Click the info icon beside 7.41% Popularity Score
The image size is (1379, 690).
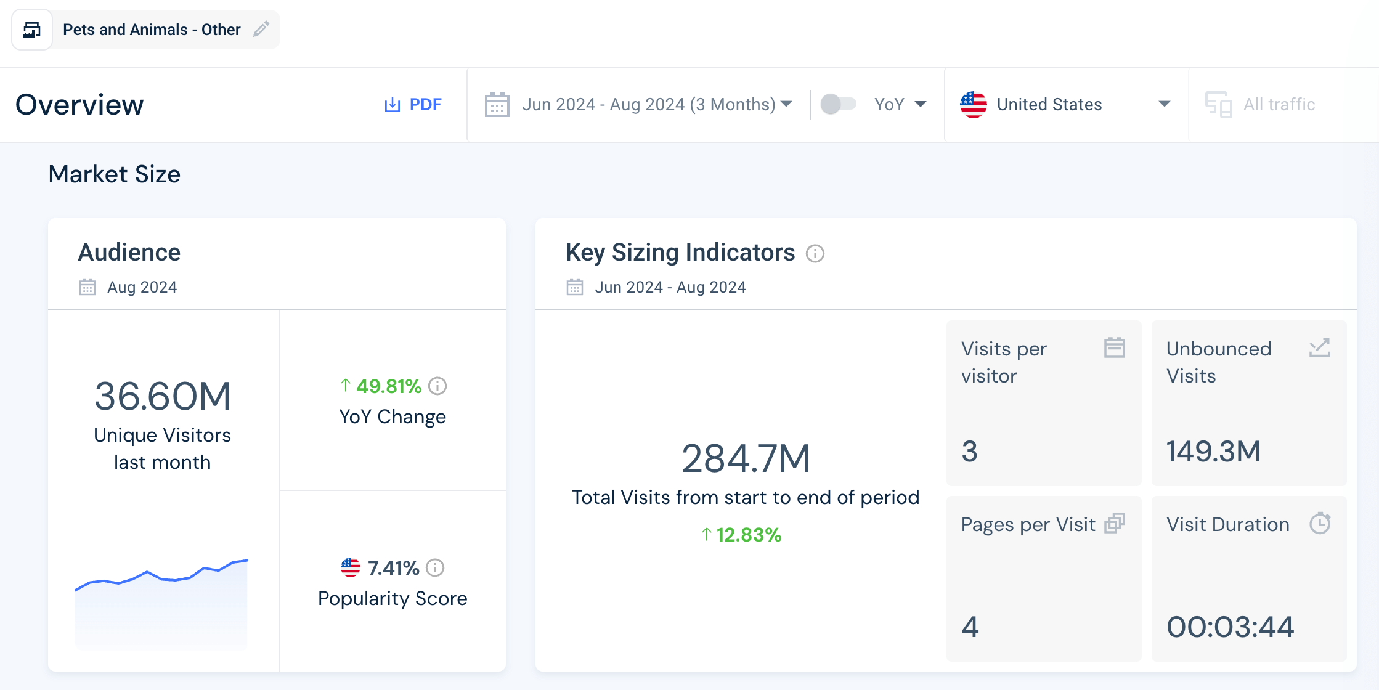click(x=435, y=567)
